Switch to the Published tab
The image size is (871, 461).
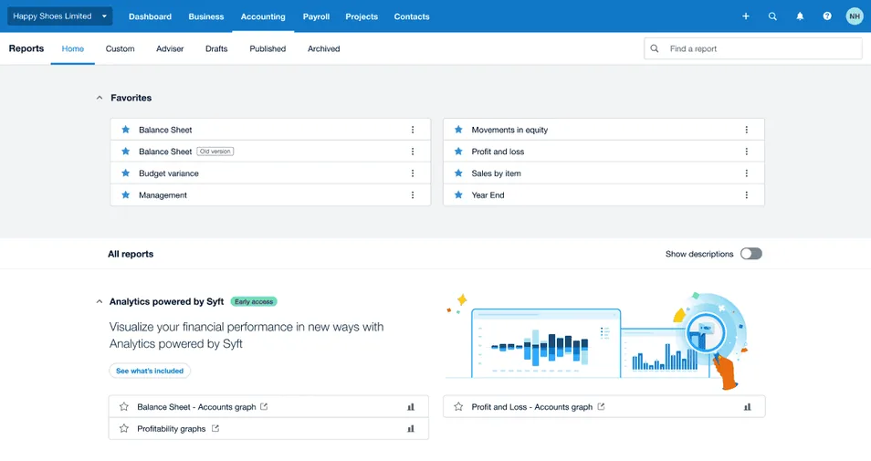(x=268, y=48)
